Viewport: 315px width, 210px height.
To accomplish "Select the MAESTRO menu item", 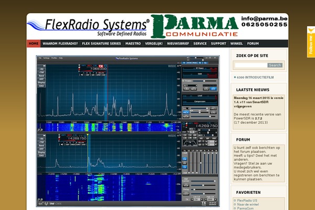I will [133, 44].
